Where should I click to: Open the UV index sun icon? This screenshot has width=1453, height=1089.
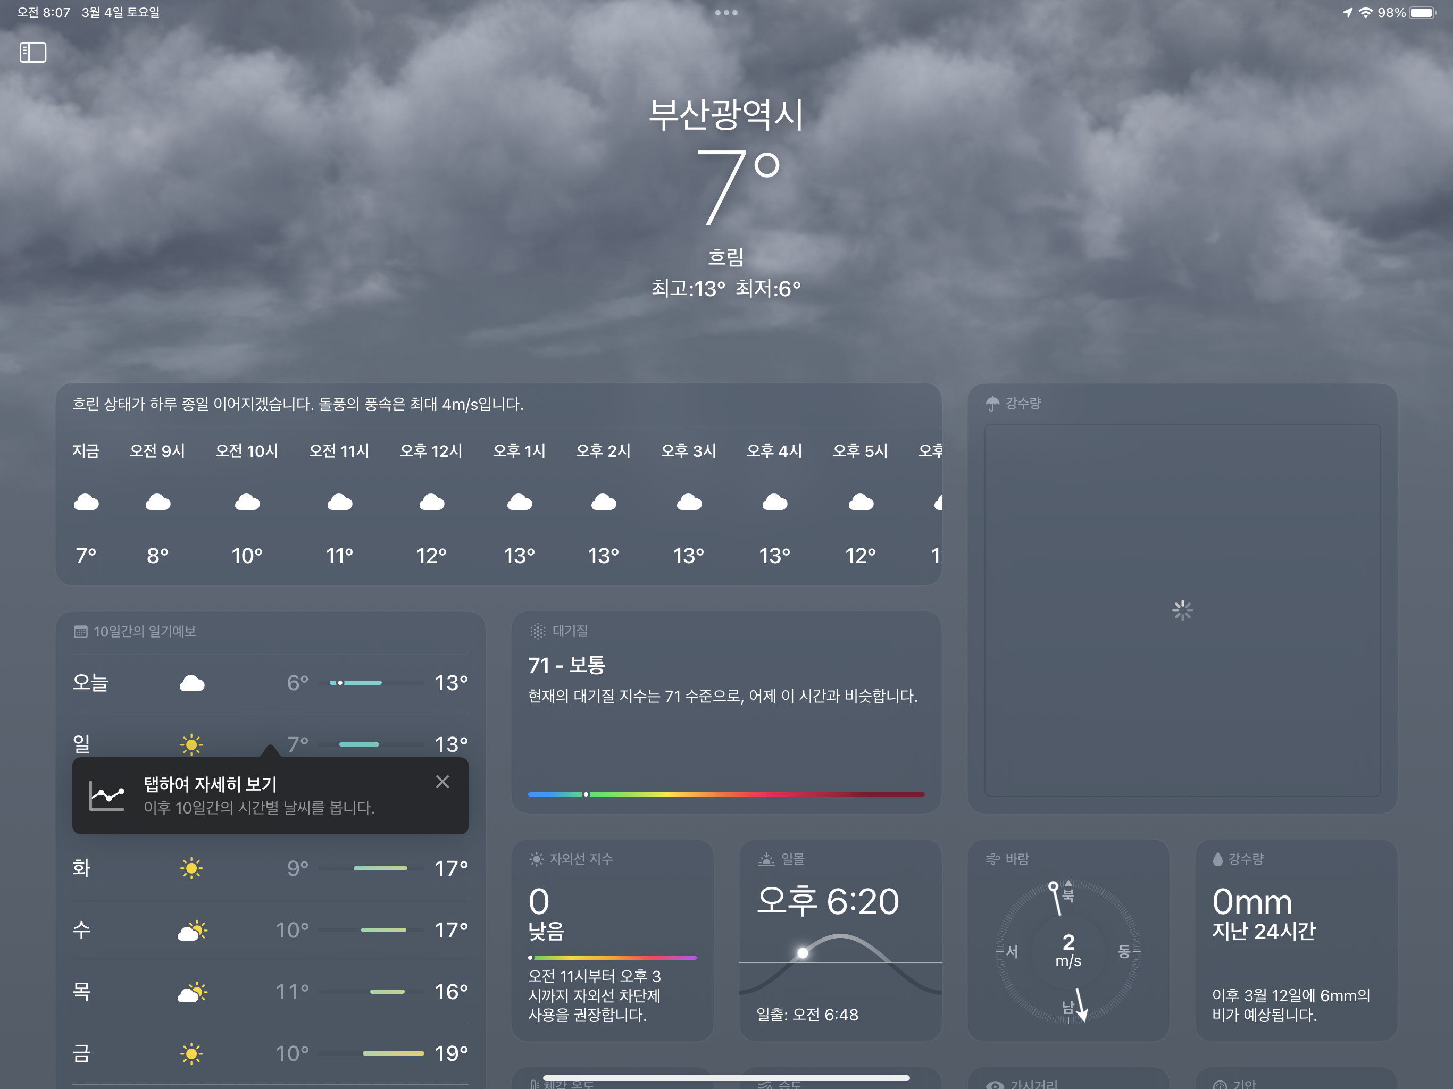[536, 859]
